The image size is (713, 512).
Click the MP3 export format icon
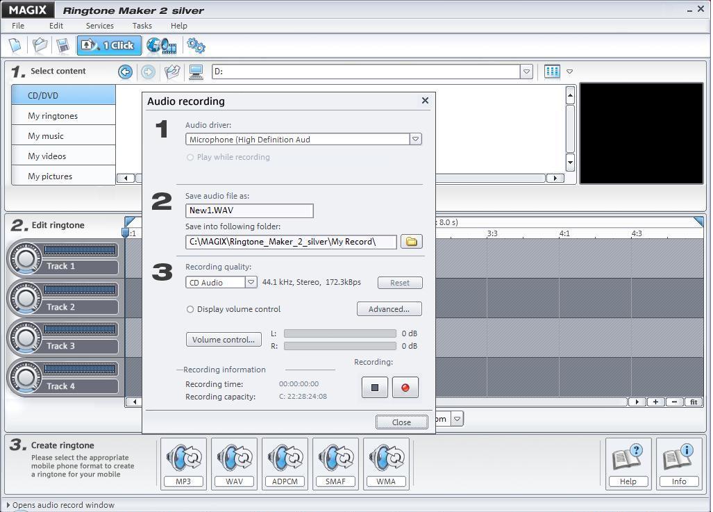(x=183, y=463)
